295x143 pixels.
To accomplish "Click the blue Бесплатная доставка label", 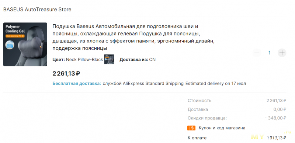I will click(77, 84).
